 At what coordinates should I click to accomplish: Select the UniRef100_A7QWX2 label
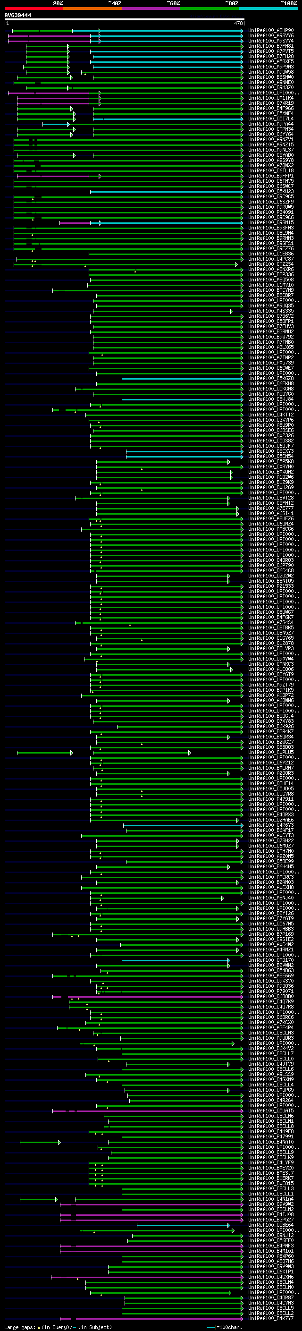click(x=270, y=165)
